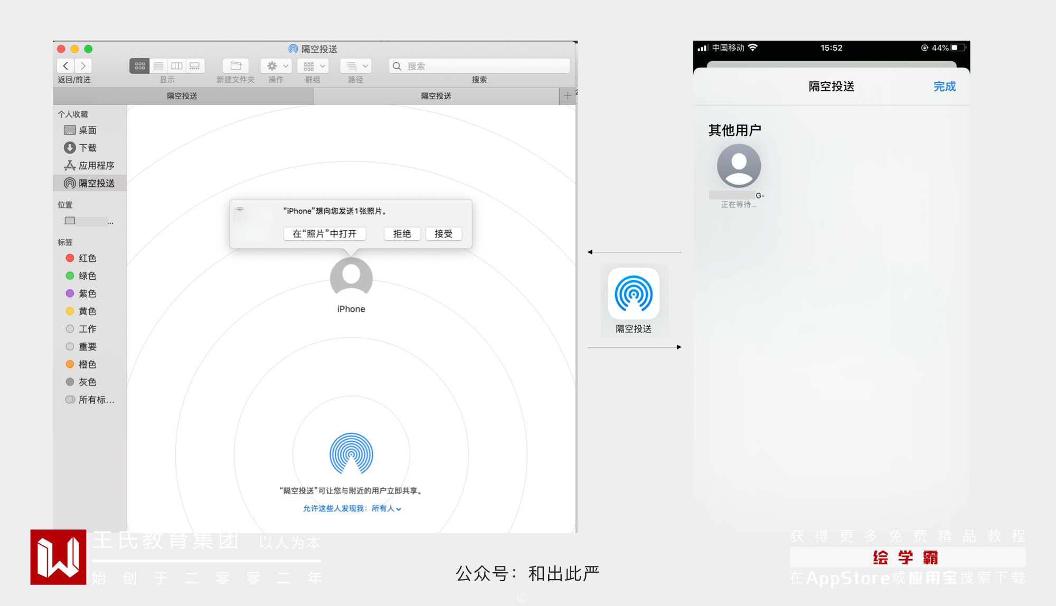The image size is (1056, 606).
Task: Switch Finder to column view
Action: (x=177, y=66)
